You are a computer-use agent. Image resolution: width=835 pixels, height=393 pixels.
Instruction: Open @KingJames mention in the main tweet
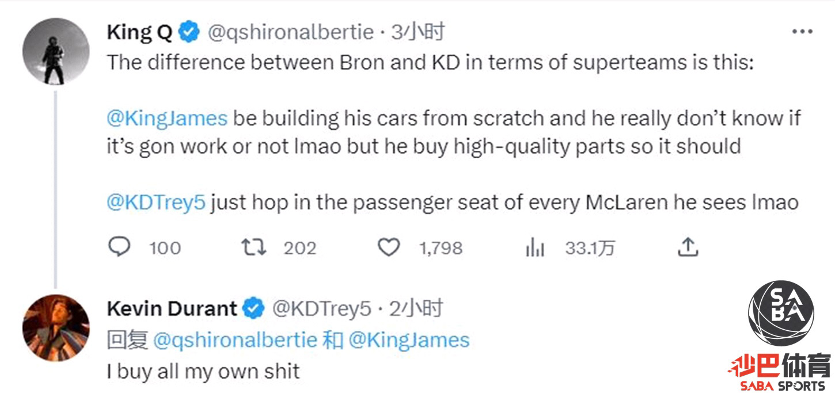(168, 118)
